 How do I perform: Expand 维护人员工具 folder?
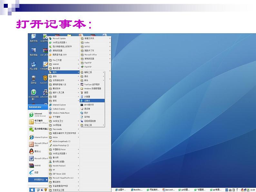point(64,93)
